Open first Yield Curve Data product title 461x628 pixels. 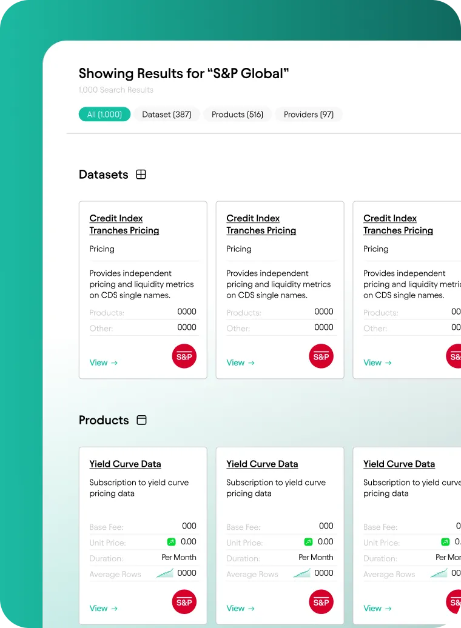point(125,464)
